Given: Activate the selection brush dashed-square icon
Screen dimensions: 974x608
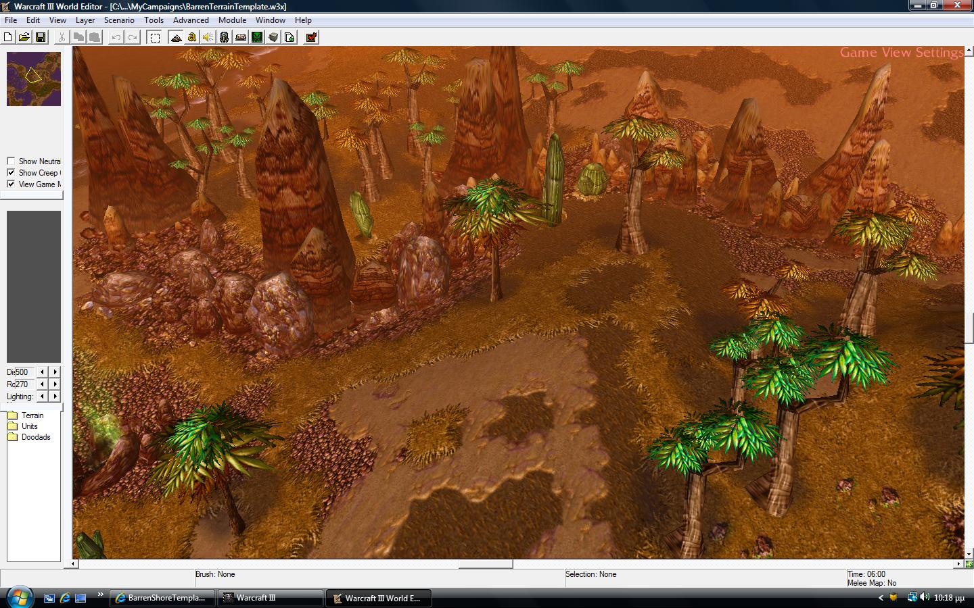Looking at the screenshot, I should [x=155, y=37].
